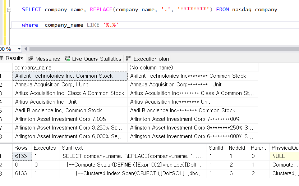This screenshot has width=299, height=186.
Task: Select cell 'Arlington Asset Investment Corp 8.250% Sei...'
Action: (x=70, y=128)
